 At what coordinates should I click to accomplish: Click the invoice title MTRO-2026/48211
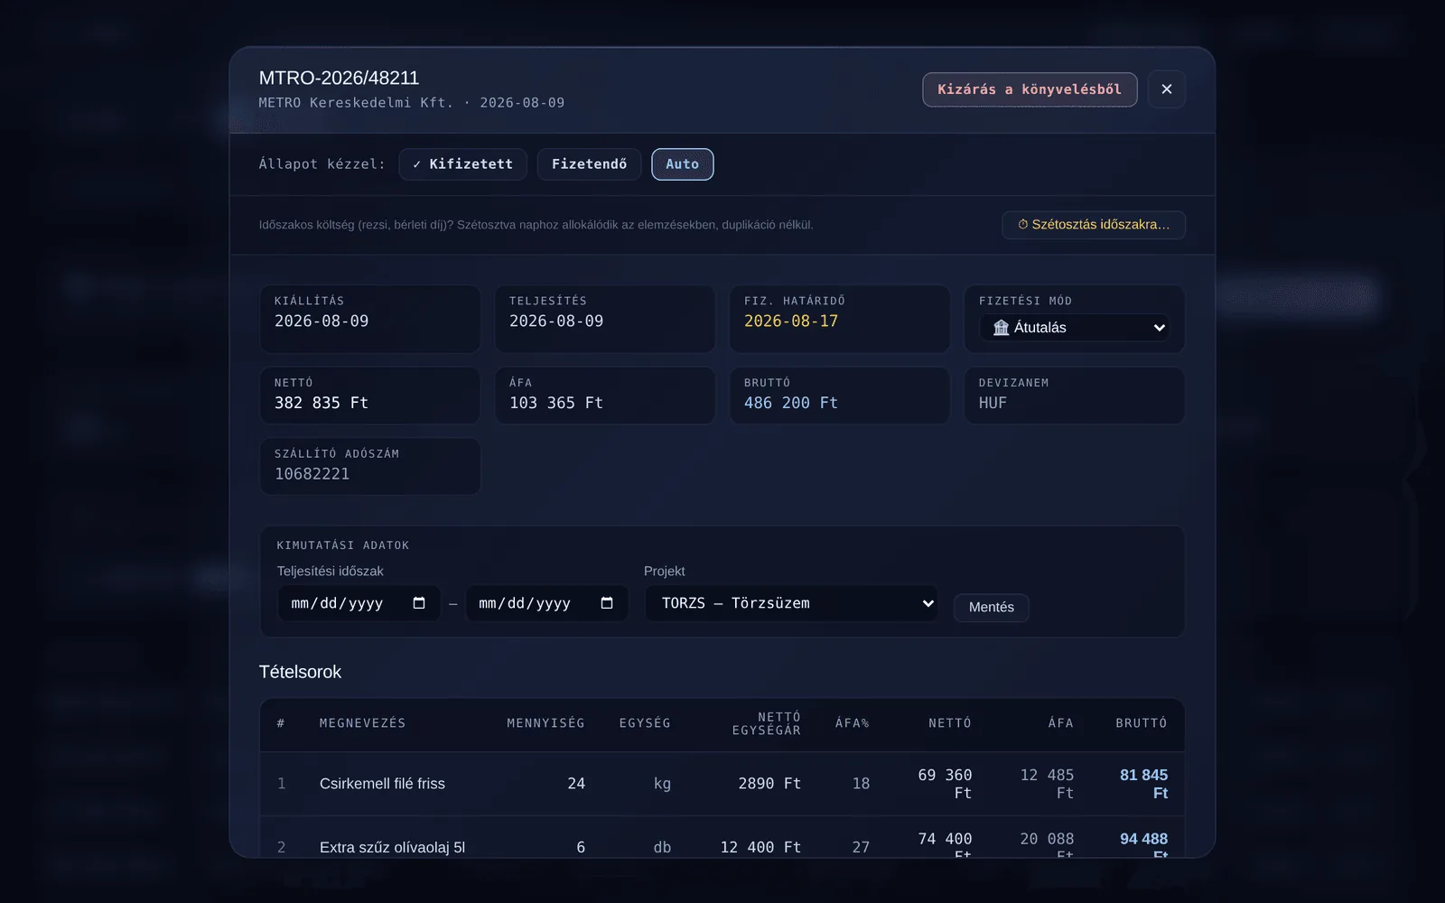pyautogui.click(x=339, y=78)
